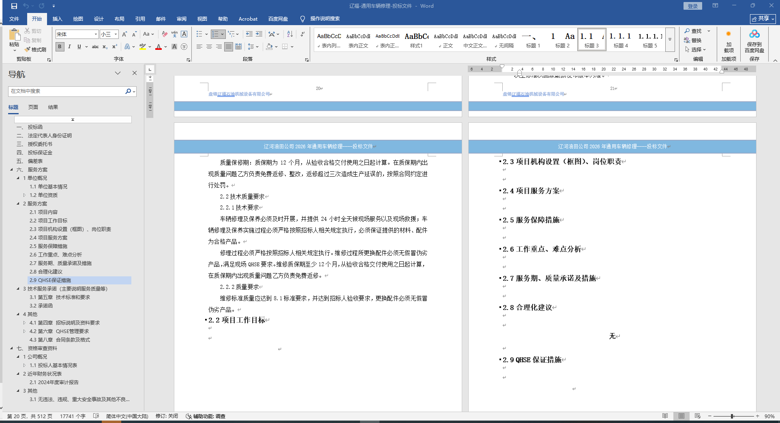Screen dimensions: 780x423
Task: Open the 布局 (Layout) tab
Action: [120, 19]
